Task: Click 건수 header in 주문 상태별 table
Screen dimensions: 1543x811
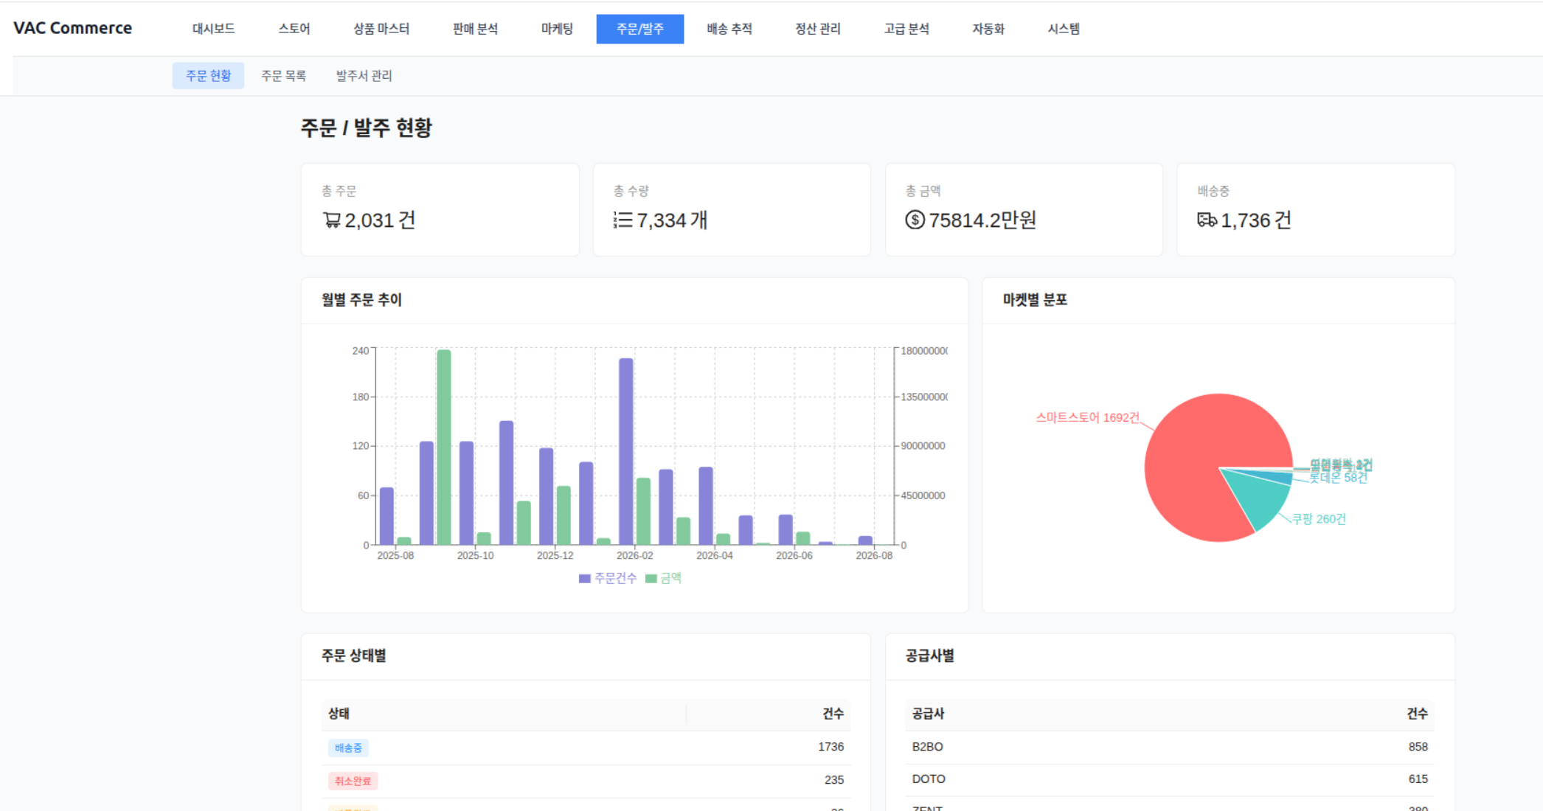Action: coord(833,714)
